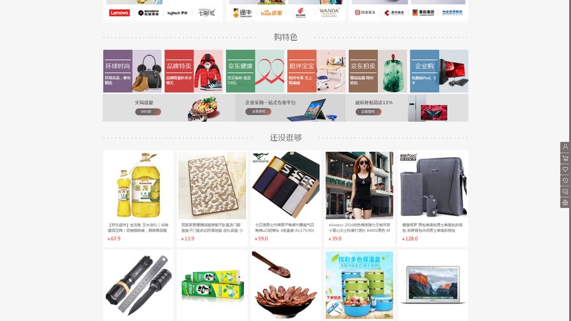Open the favorites heart sidebar icon

(565, 169)
